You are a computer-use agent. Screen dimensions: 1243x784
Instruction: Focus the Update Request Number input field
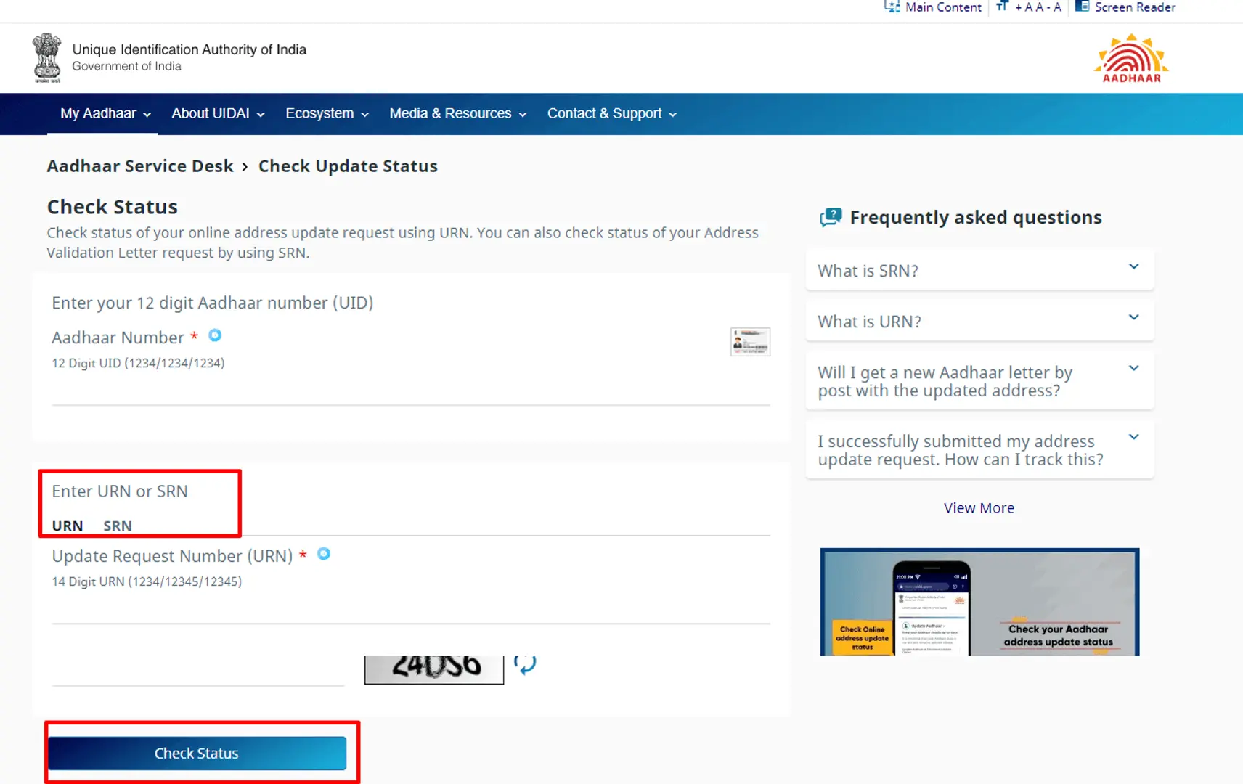tap(411, 608)
